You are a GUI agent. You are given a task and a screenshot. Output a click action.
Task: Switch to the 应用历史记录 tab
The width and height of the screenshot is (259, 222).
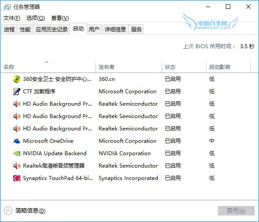52,30
